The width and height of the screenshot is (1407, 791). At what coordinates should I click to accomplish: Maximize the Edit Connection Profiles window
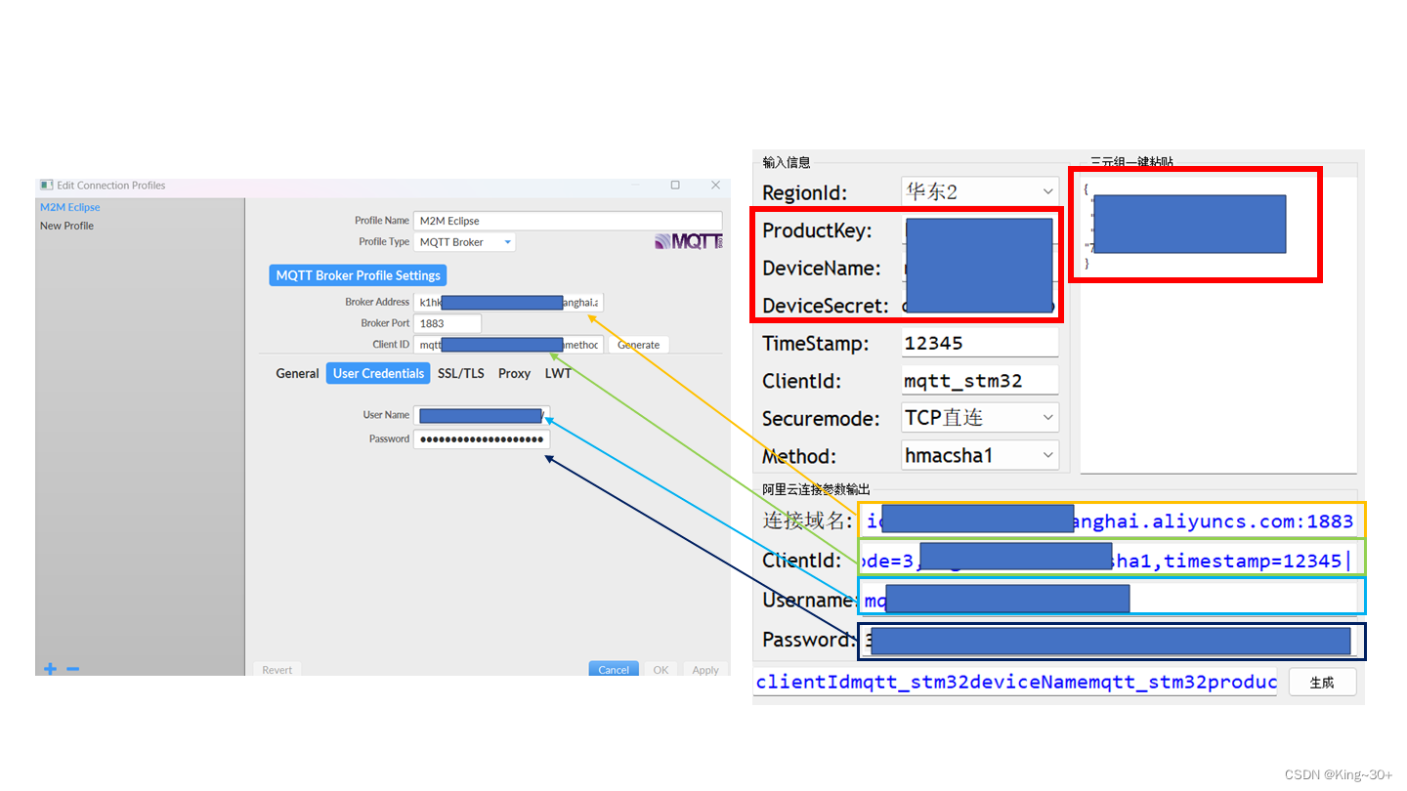click(x=675, y=185)
